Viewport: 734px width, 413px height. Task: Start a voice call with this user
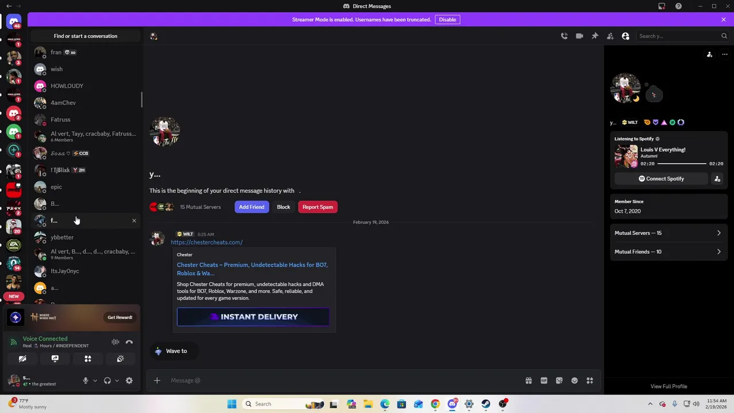point(564,36)
